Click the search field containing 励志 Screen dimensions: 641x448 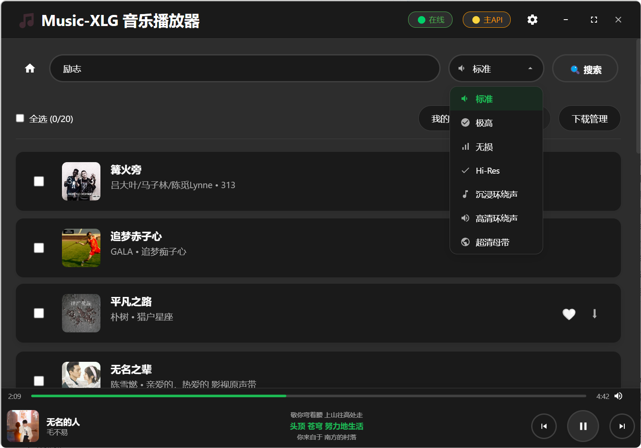[x=244, y=68]
